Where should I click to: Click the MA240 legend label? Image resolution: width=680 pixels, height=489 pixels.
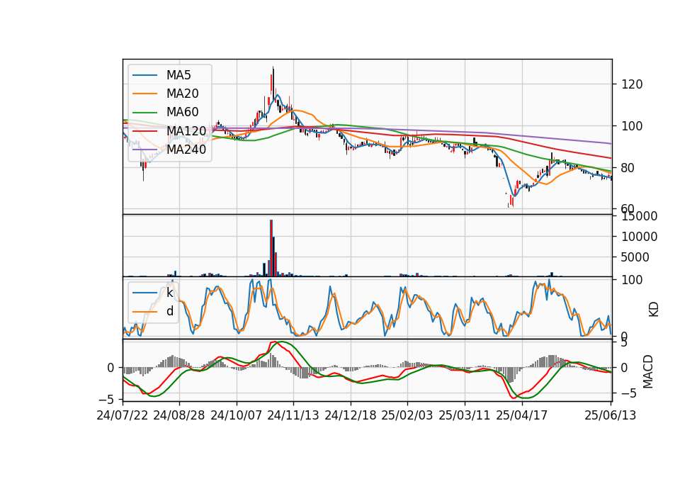tap(186, 150)
